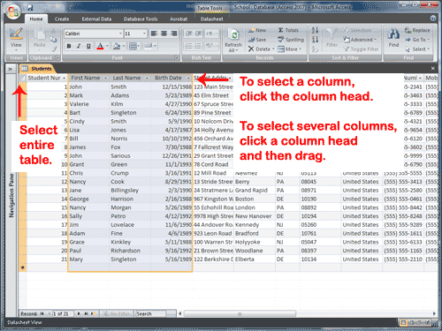Click Save record button
The height and width of the screenshot is (331, 442).
[x=257, y=40]
